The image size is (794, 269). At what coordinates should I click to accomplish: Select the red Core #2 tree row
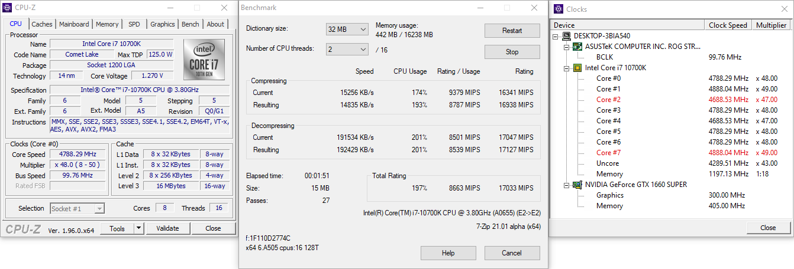pos(608,100)
